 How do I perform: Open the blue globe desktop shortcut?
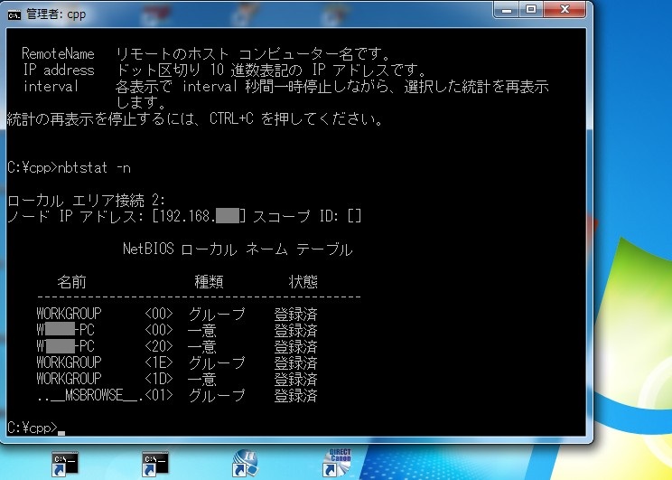coord(245,463)
